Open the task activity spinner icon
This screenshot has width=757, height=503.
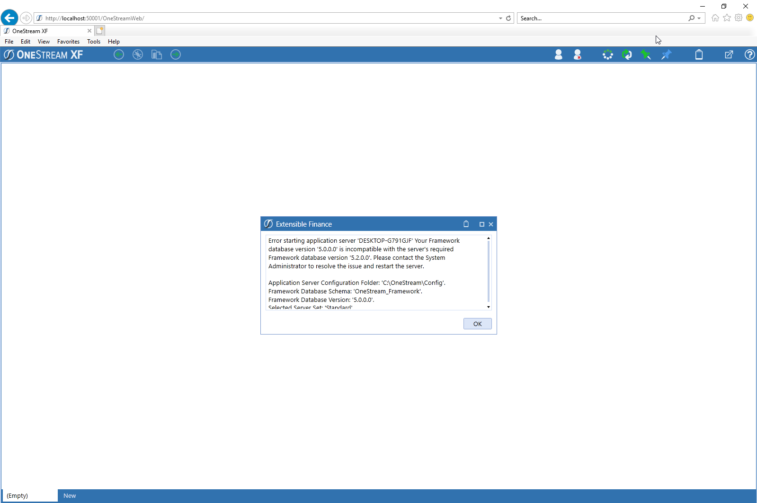click(x=608, y=54)
